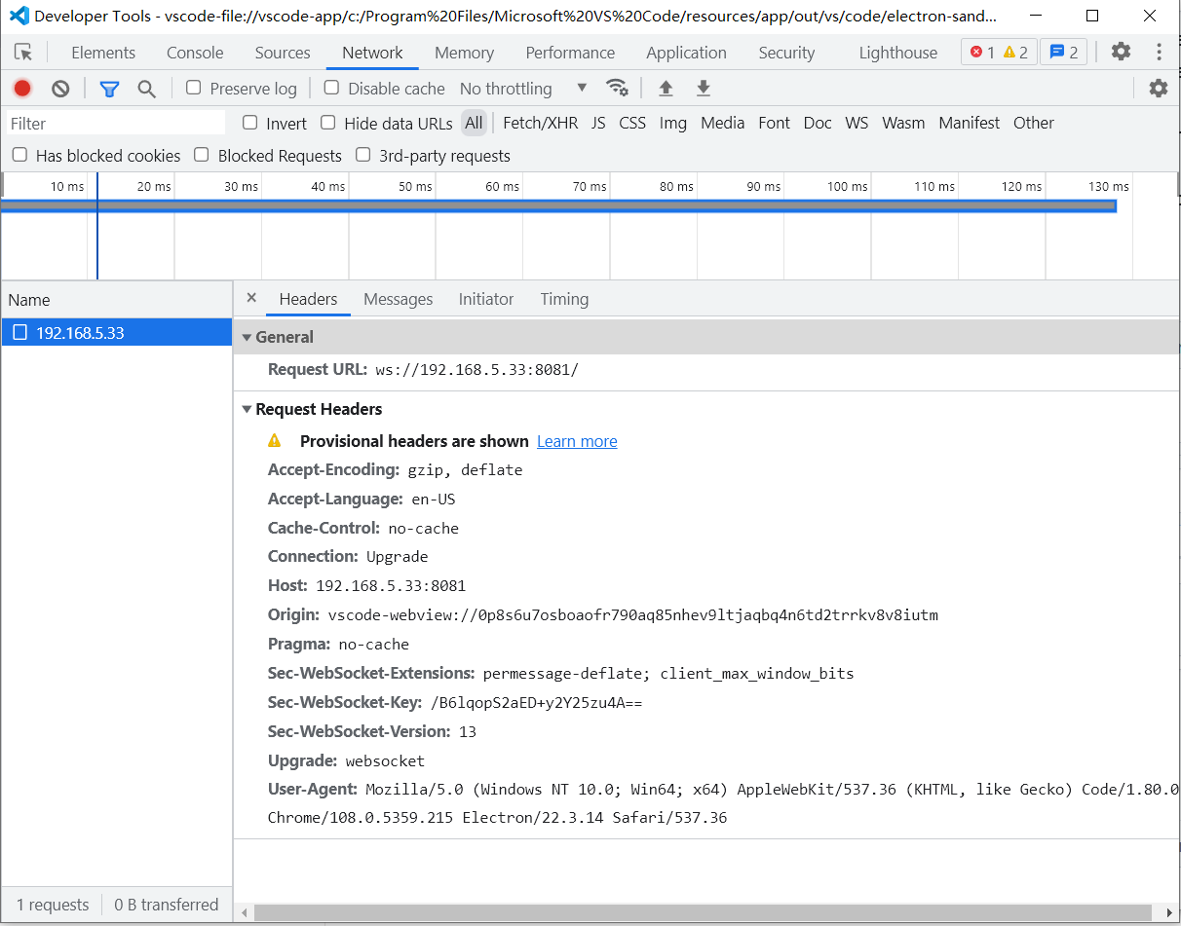The image size is (1181, 926).
Task: Switch to the Elements tab
Action: (103, 53)
